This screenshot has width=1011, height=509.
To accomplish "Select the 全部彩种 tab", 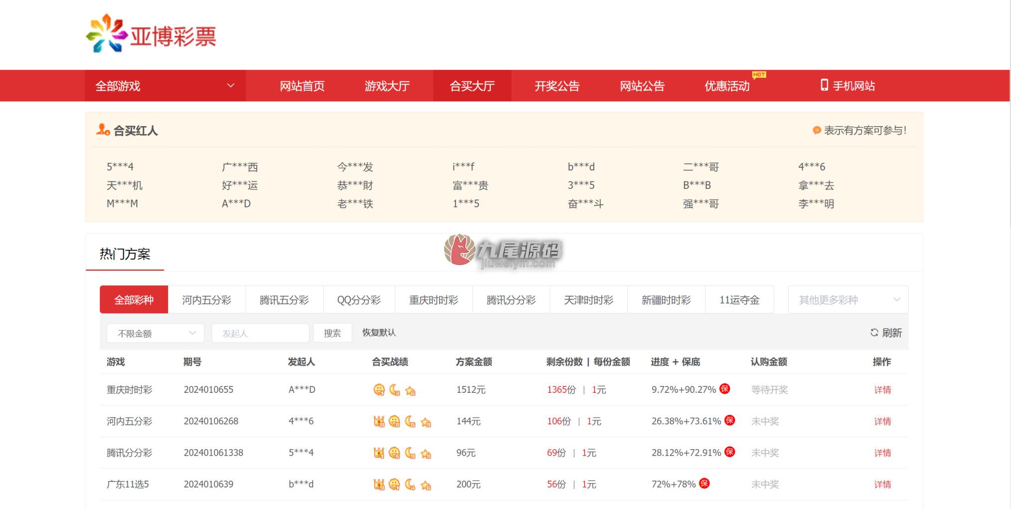I will 134,300.
